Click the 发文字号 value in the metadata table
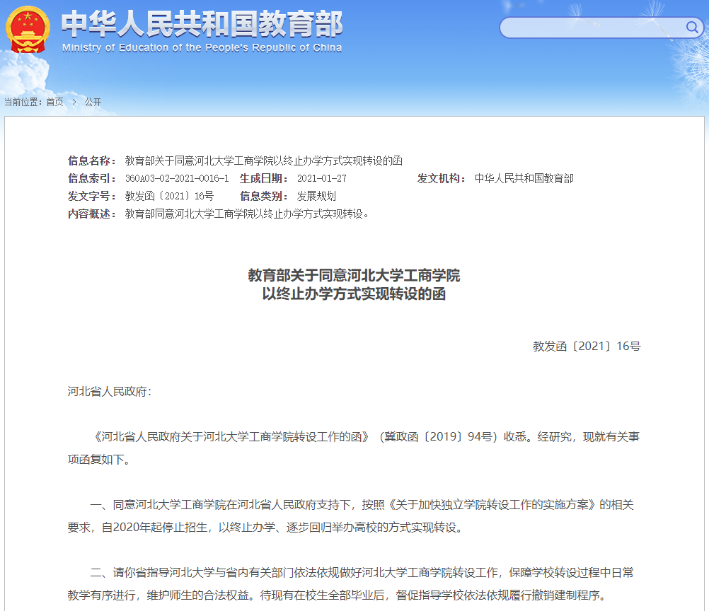The image size is (709, 611). [169, 196]
